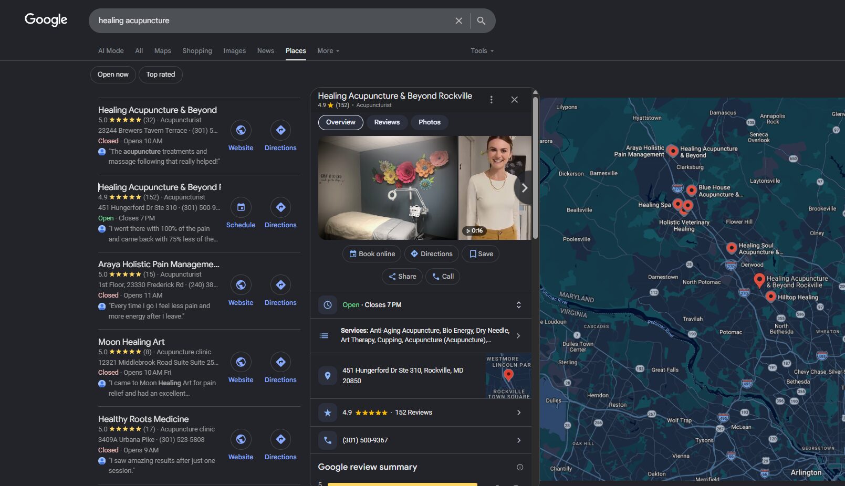Click Araya Holistic Pain Management map pin

[672, 151]
